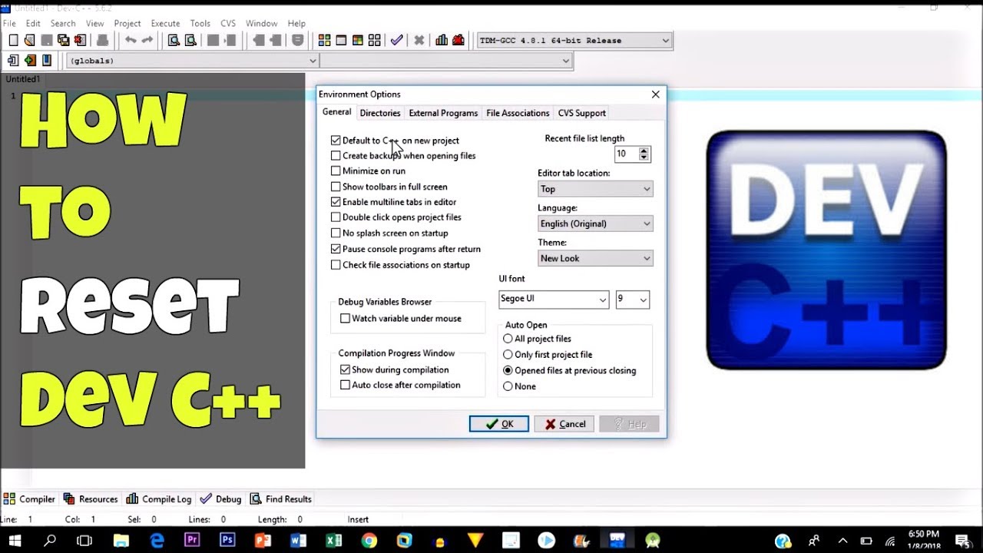Switch to the External Programs tab

[x=443, y=113]
